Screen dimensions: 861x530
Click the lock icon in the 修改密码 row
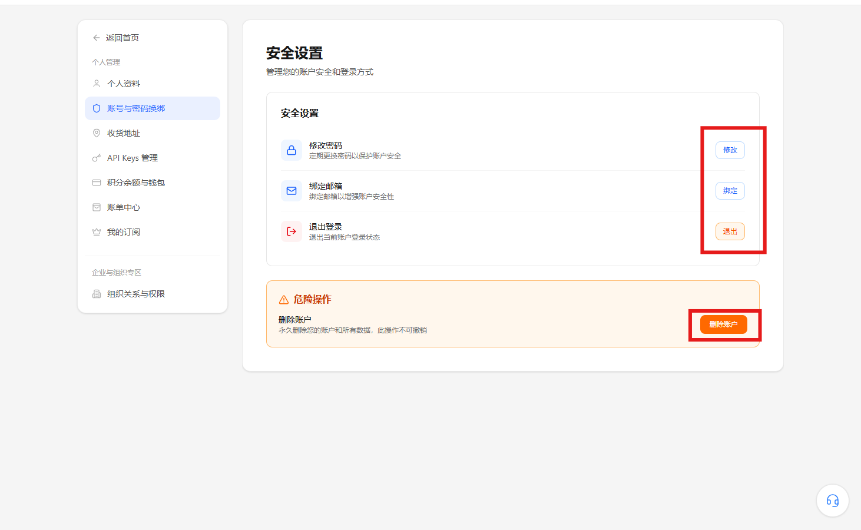click(x=292, y=150)
